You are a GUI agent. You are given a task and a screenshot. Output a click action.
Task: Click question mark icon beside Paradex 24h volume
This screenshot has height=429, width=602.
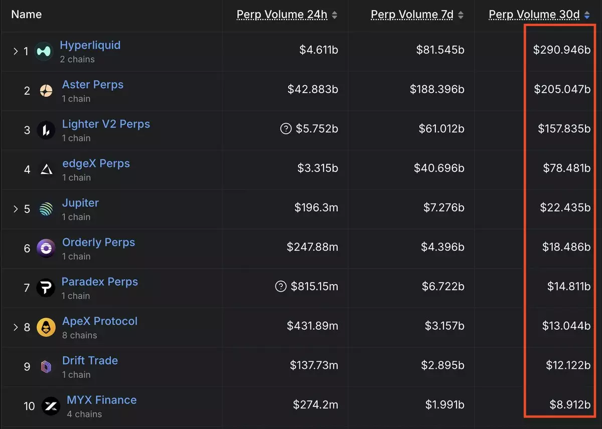click(x=281, y=287)
